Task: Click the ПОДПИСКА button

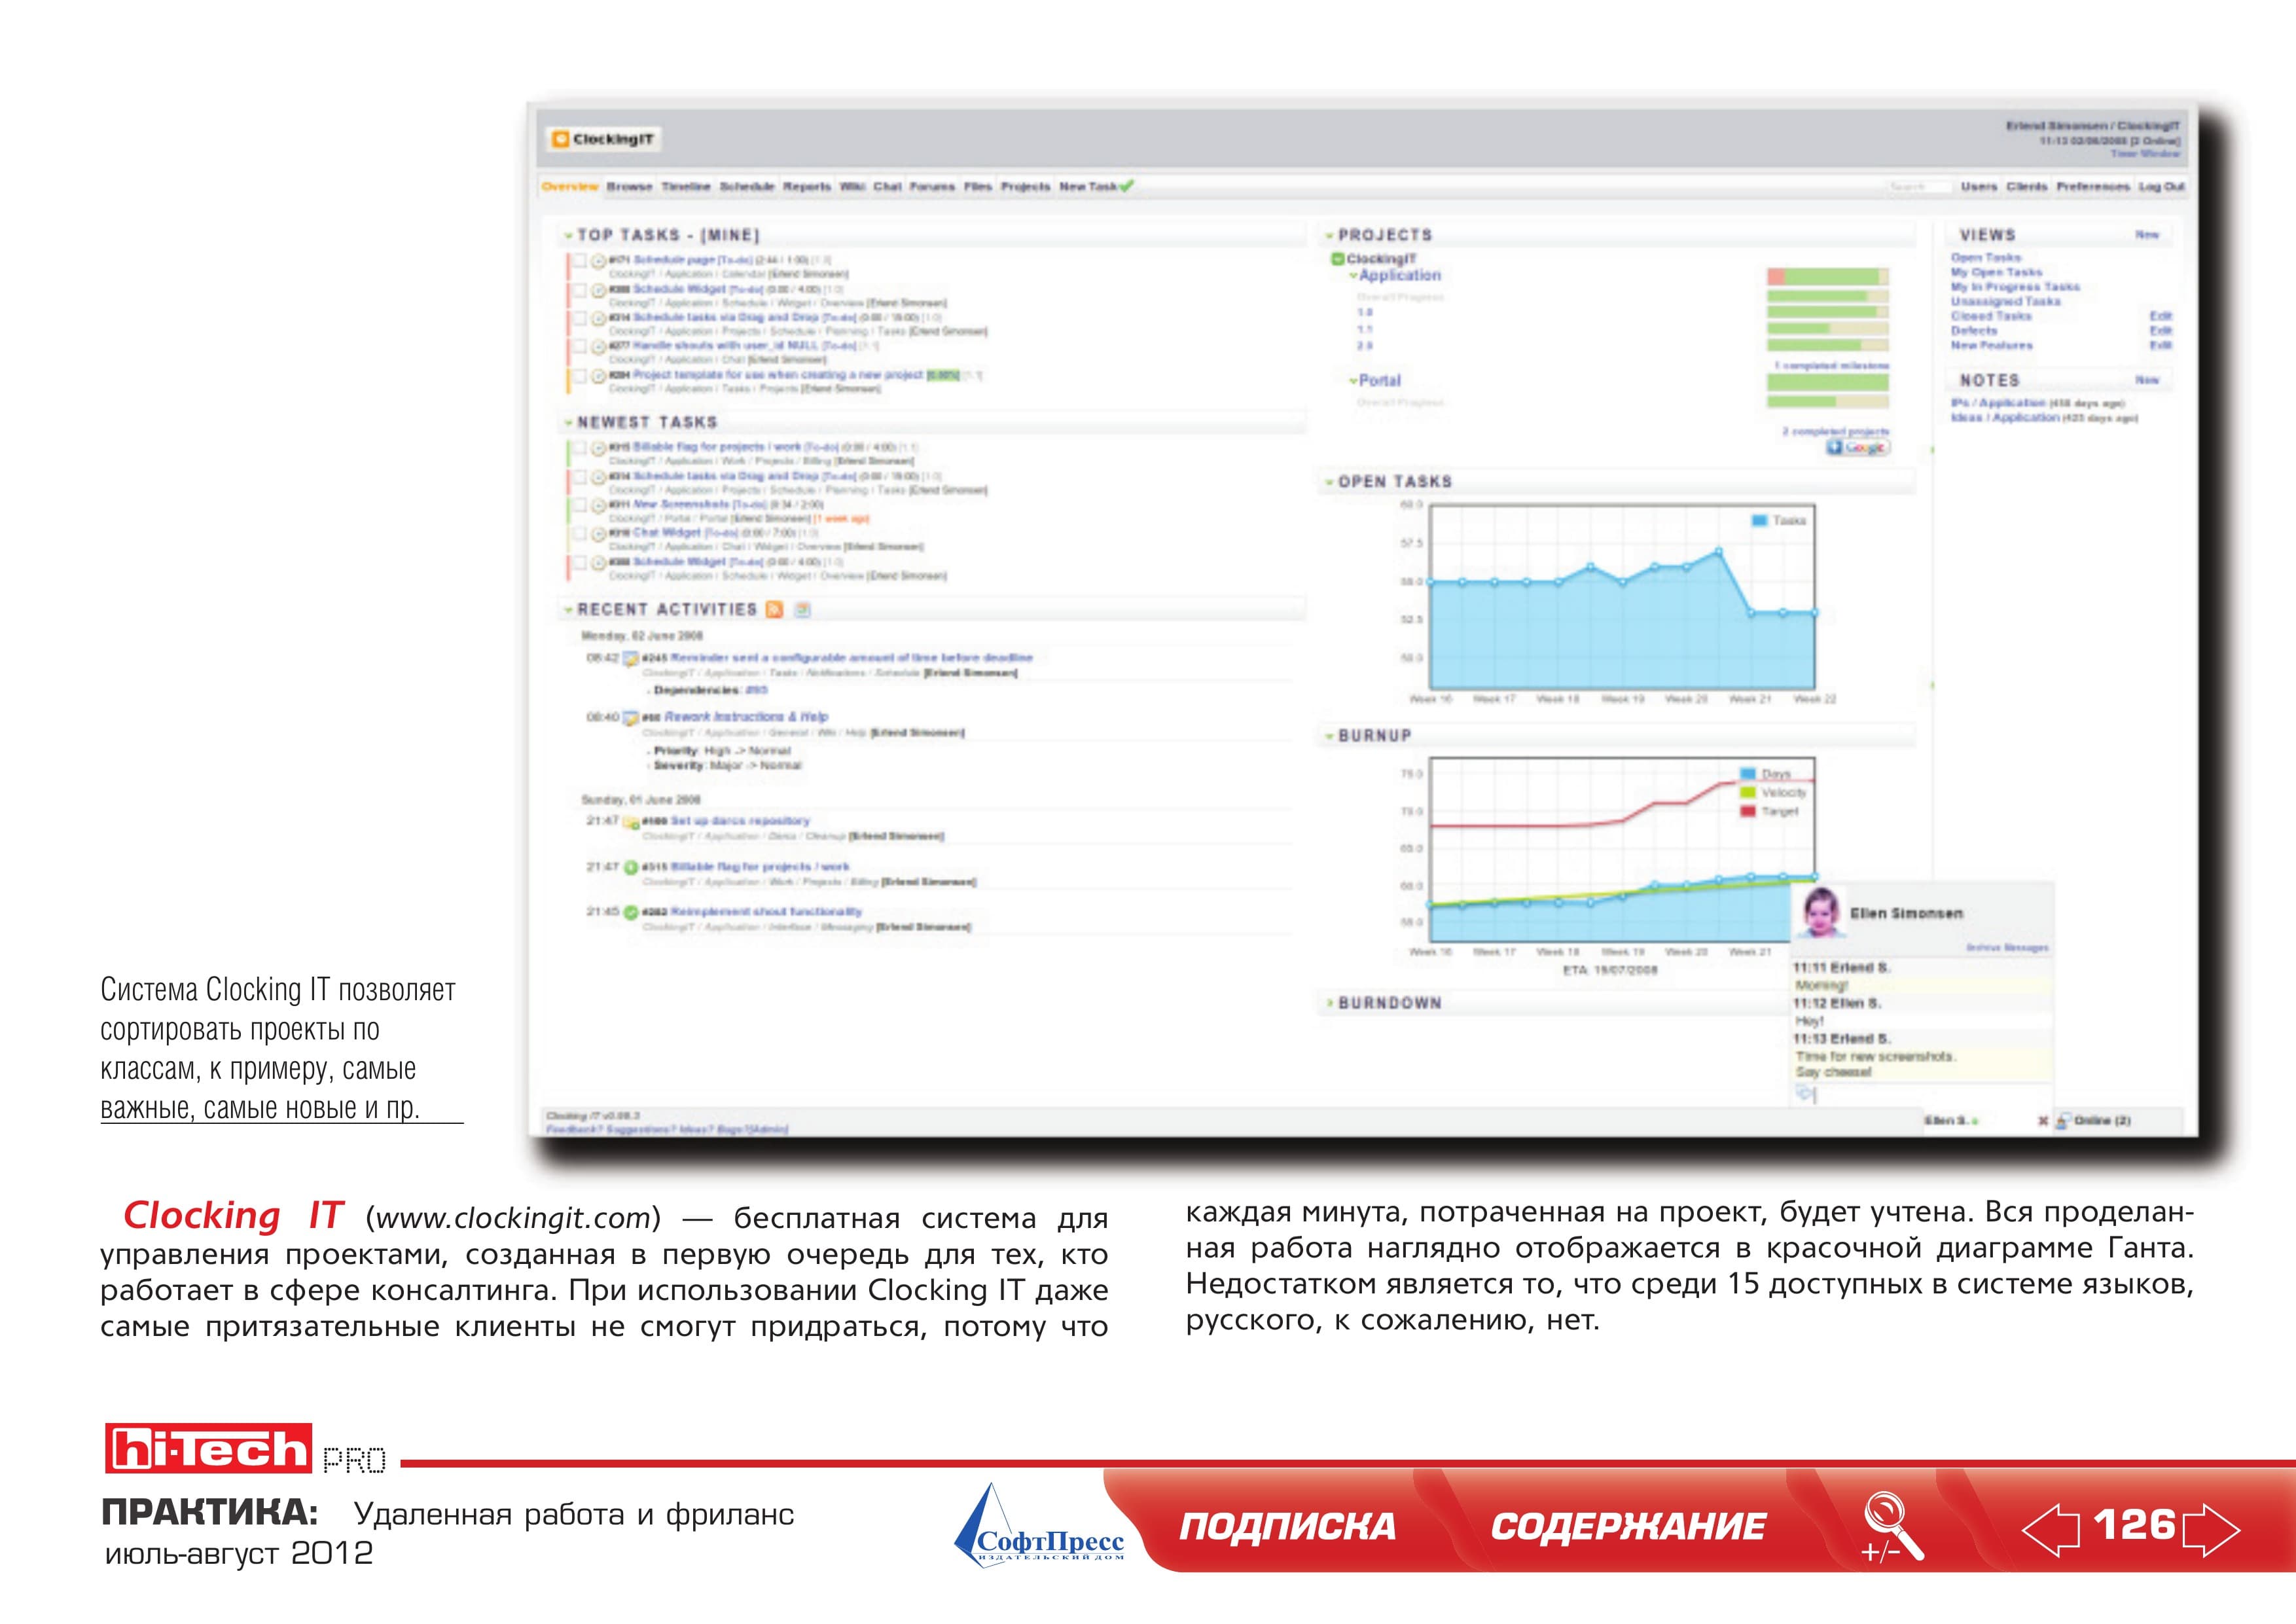Action: click(x=1288, y=1527)
